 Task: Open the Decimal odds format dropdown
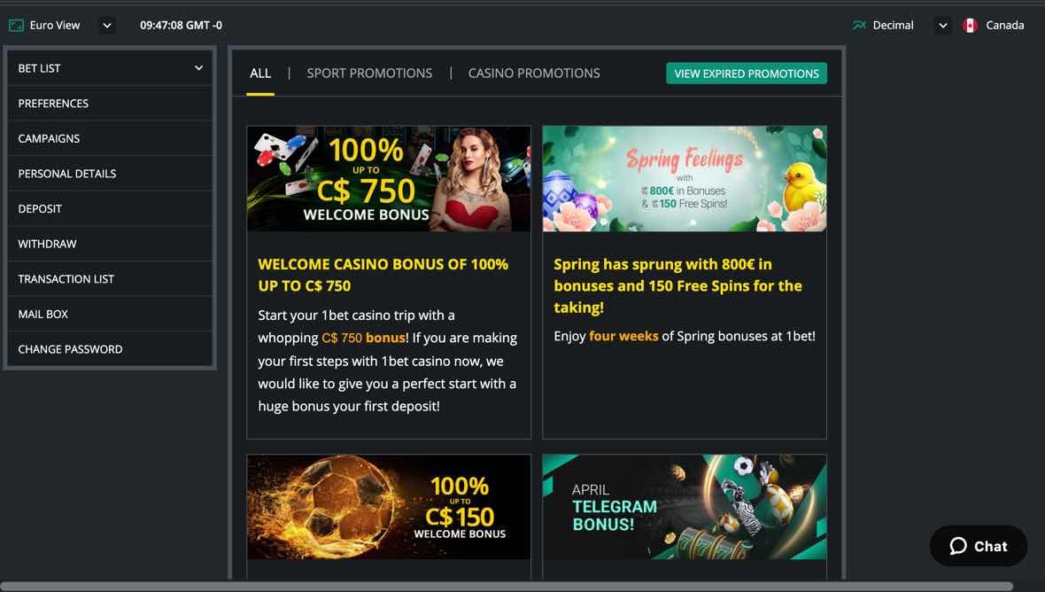(x=942, y=26)
